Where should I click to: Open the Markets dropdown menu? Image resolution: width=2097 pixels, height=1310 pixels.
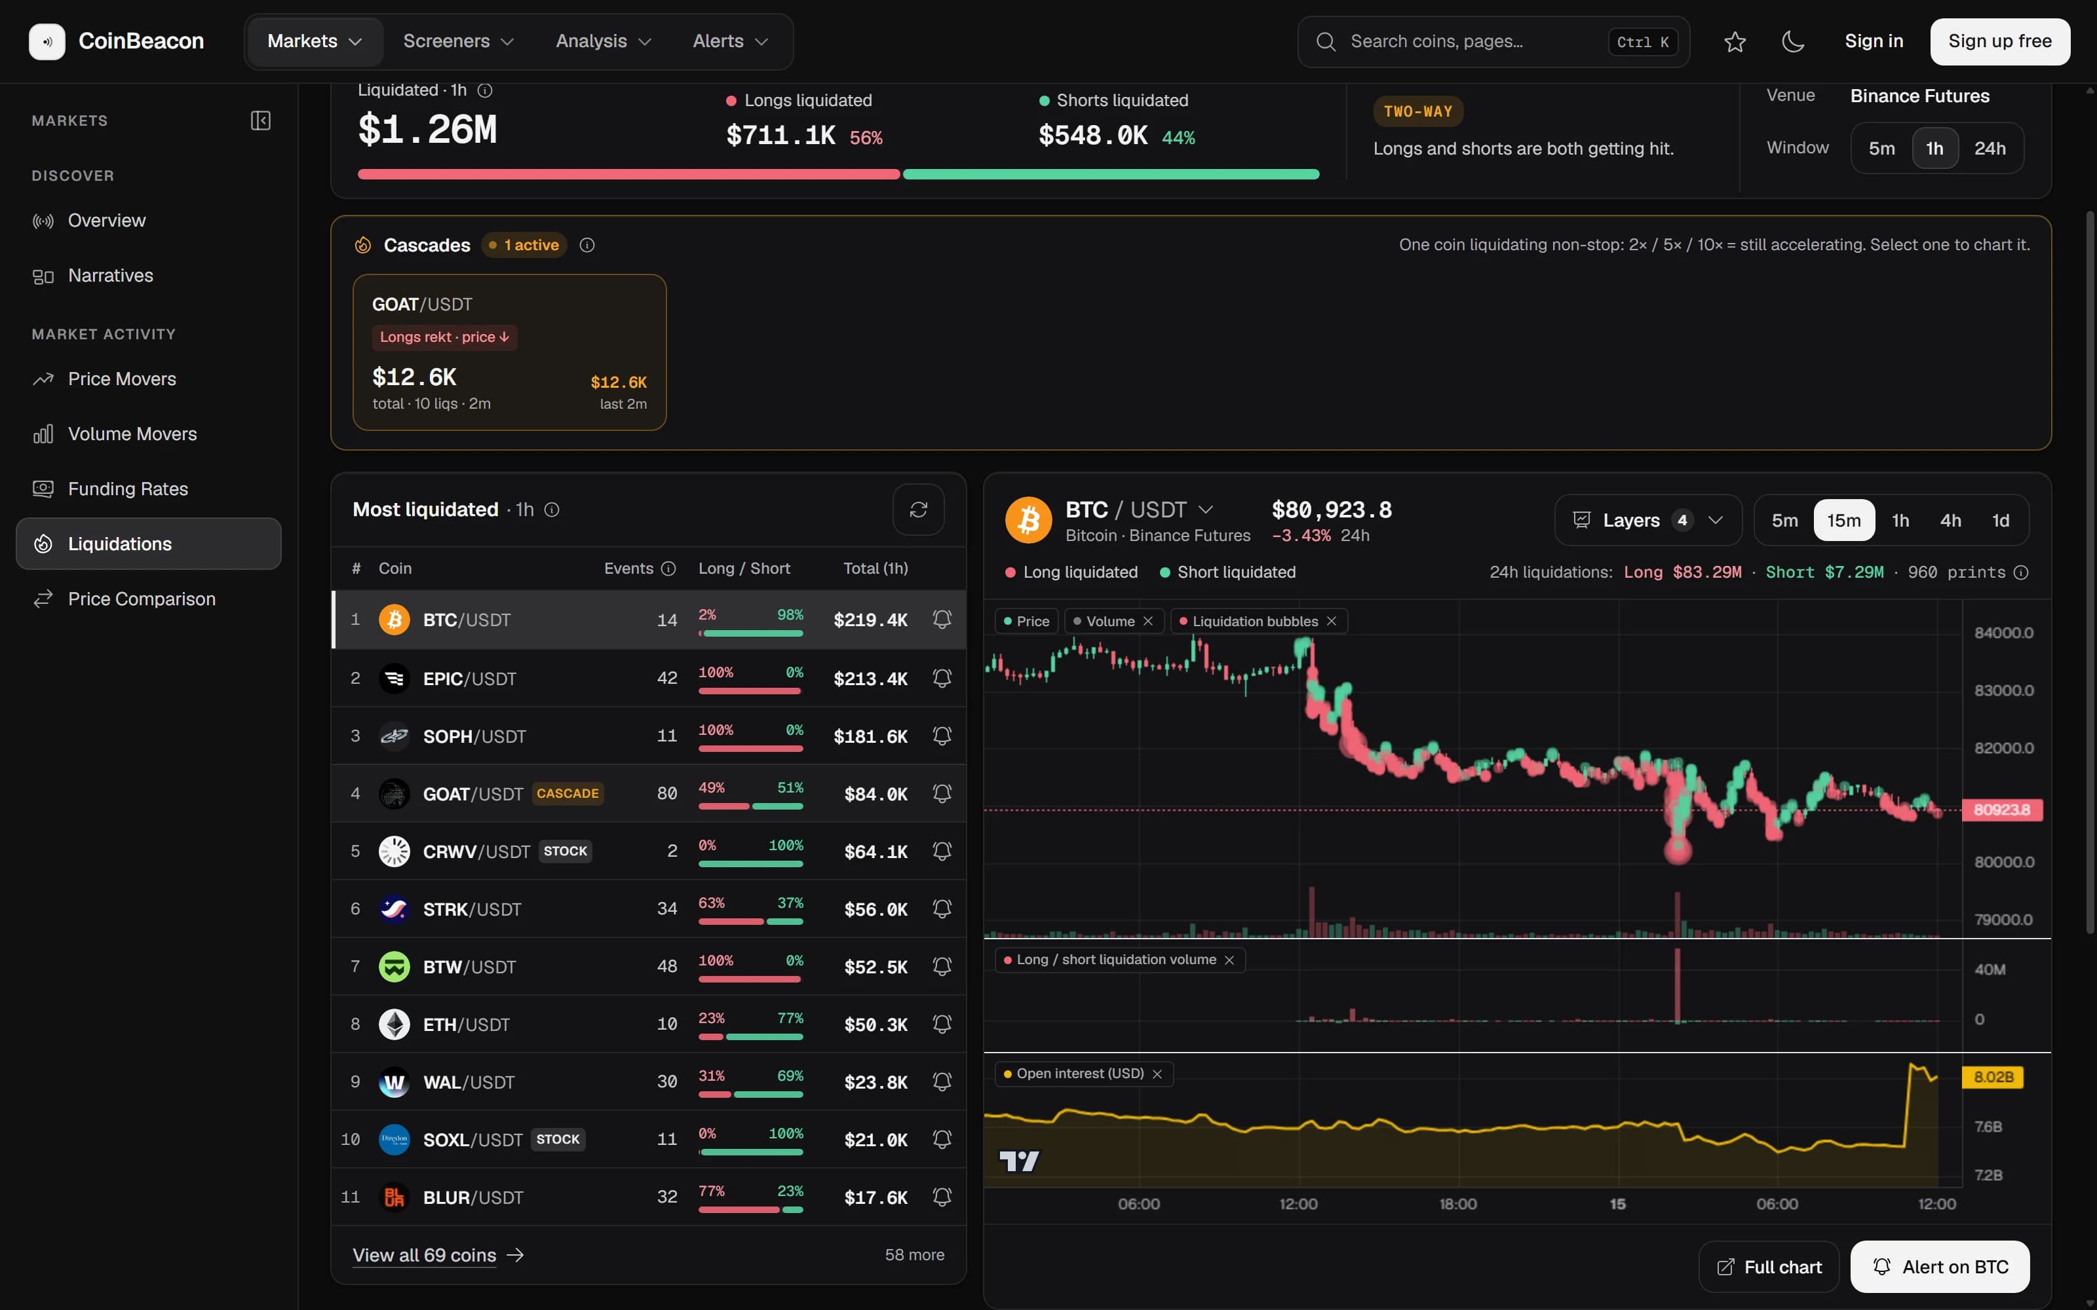(x=315, y=41)
